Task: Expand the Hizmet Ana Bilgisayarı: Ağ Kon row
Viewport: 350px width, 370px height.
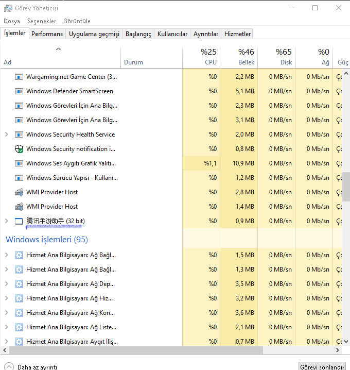Action: point(7,313)
